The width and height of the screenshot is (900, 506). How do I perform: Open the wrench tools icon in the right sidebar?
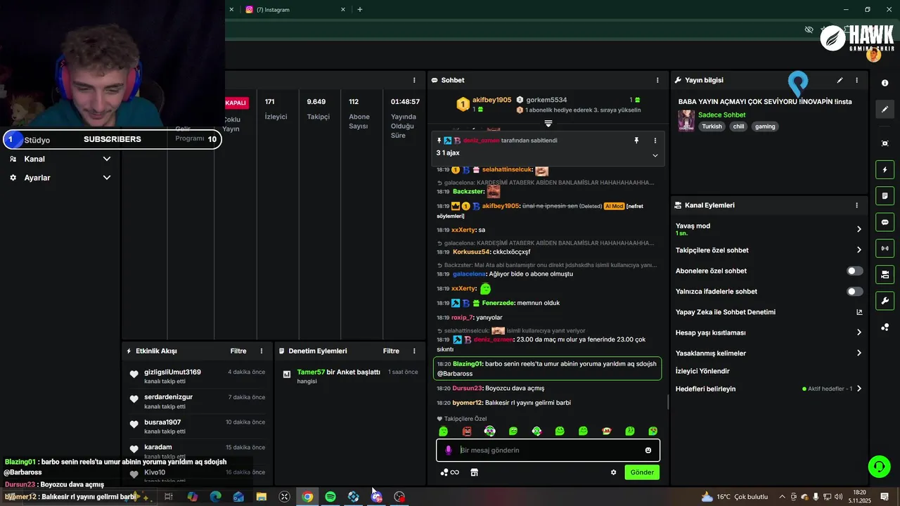885,301
